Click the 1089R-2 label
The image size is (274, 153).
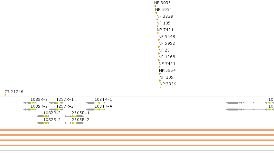[x=39, y=106]
